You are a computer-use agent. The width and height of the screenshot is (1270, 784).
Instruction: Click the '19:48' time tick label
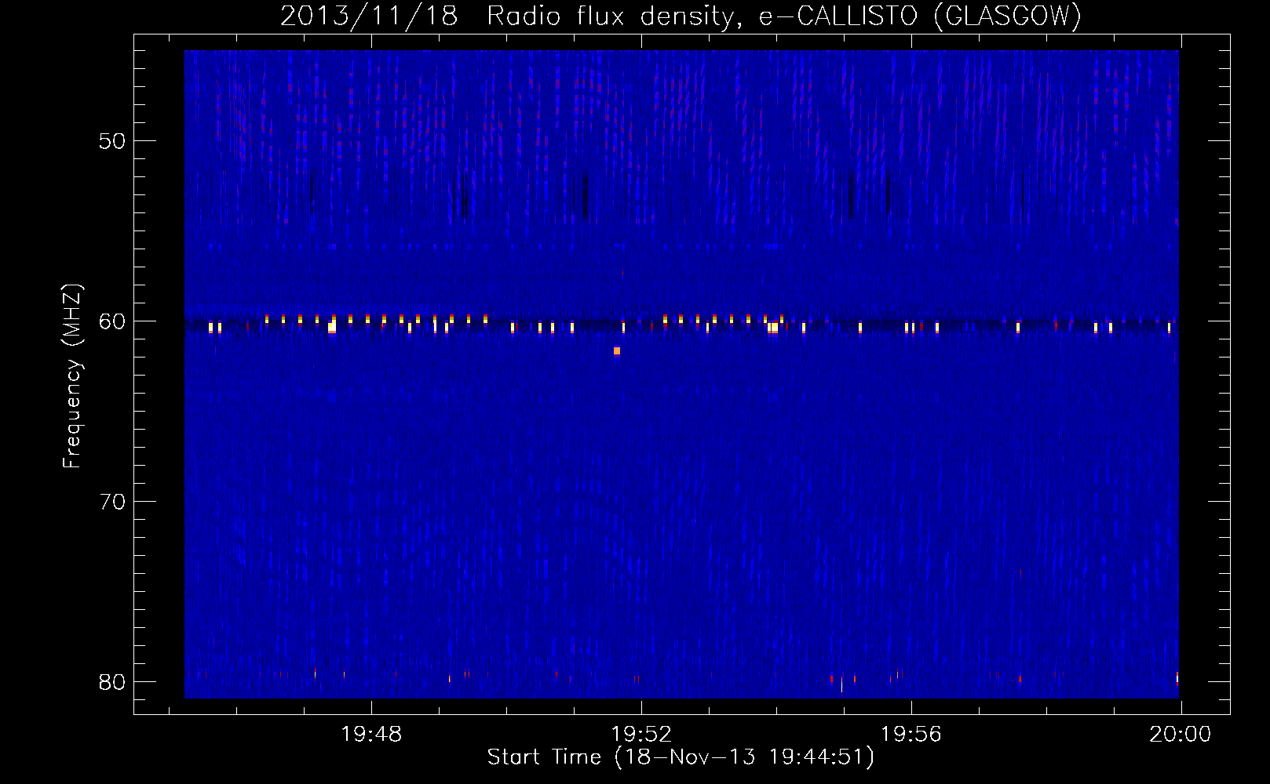click(x=371, y=735)
